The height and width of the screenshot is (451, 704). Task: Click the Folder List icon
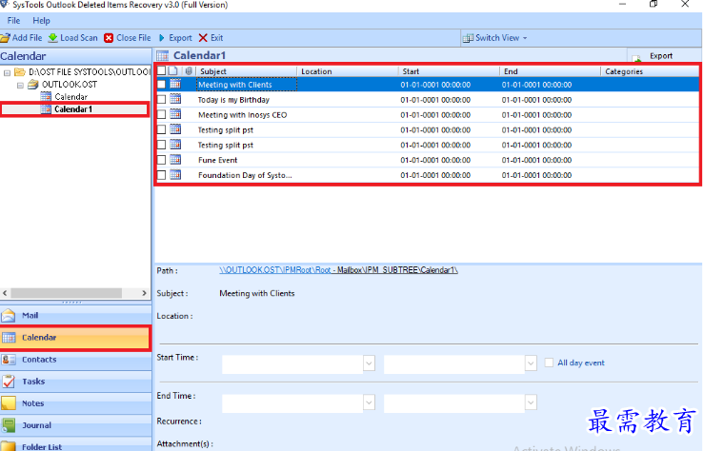tap(8, 446)
